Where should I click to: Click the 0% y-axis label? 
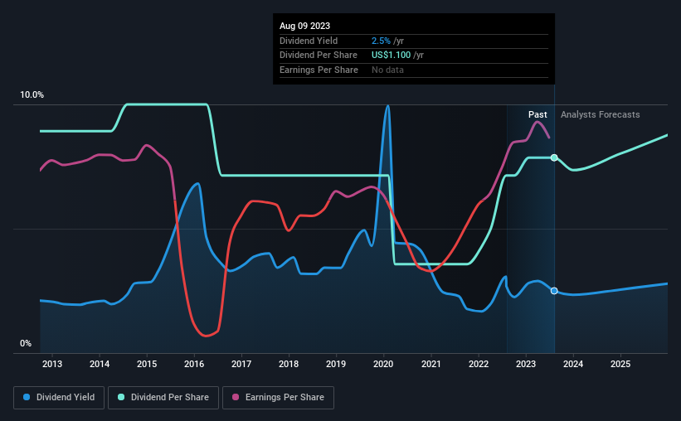26,343
